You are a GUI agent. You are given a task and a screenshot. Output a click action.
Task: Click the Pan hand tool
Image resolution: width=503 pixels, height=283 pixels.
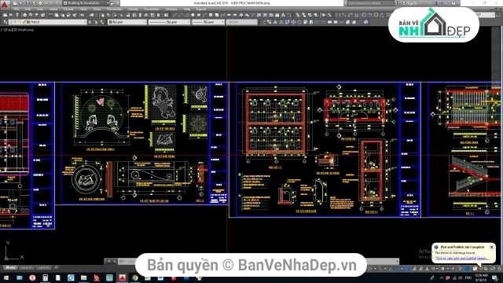click(x=103, y=15)
